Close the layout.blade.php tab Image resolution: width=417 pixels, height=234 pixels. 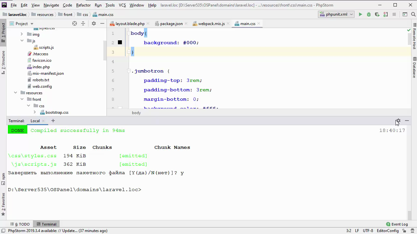[148, 24]
